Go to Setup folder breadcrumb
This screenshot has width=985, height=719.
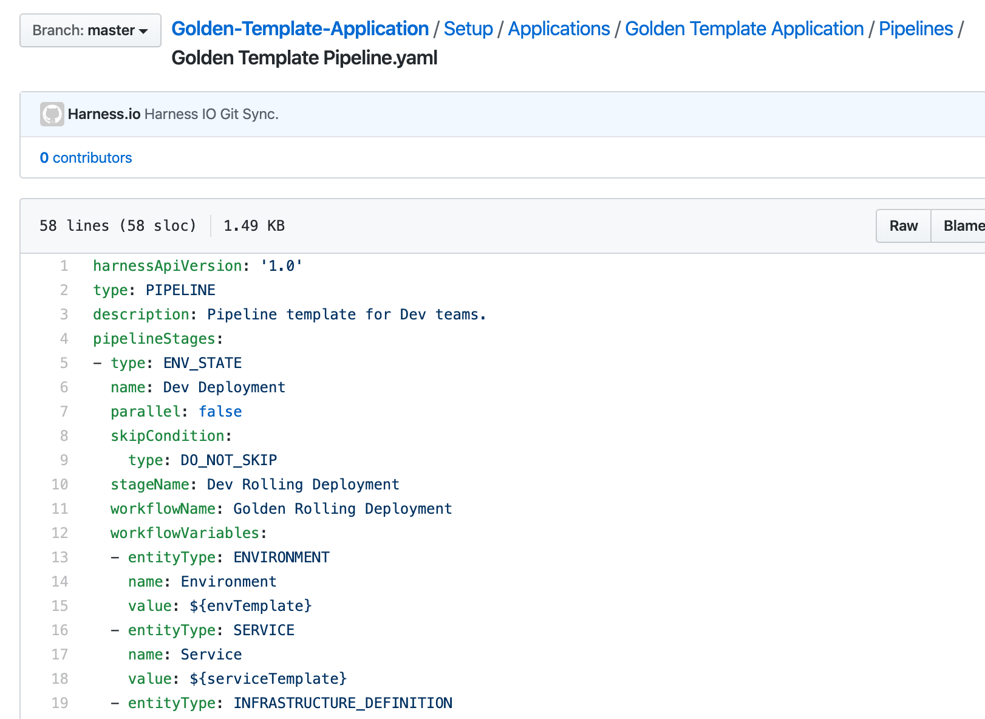(468, 29)
